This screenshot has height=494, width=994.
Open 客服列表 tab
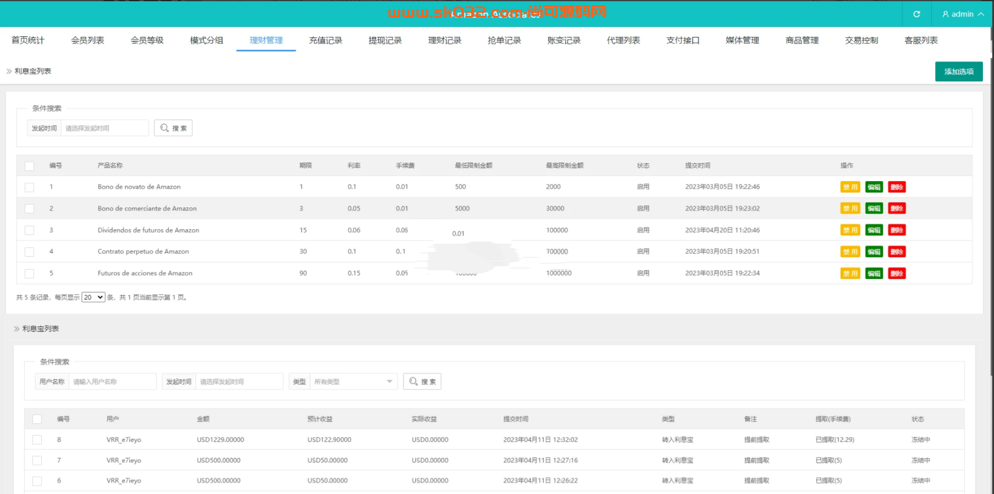(x=921, y=40)
